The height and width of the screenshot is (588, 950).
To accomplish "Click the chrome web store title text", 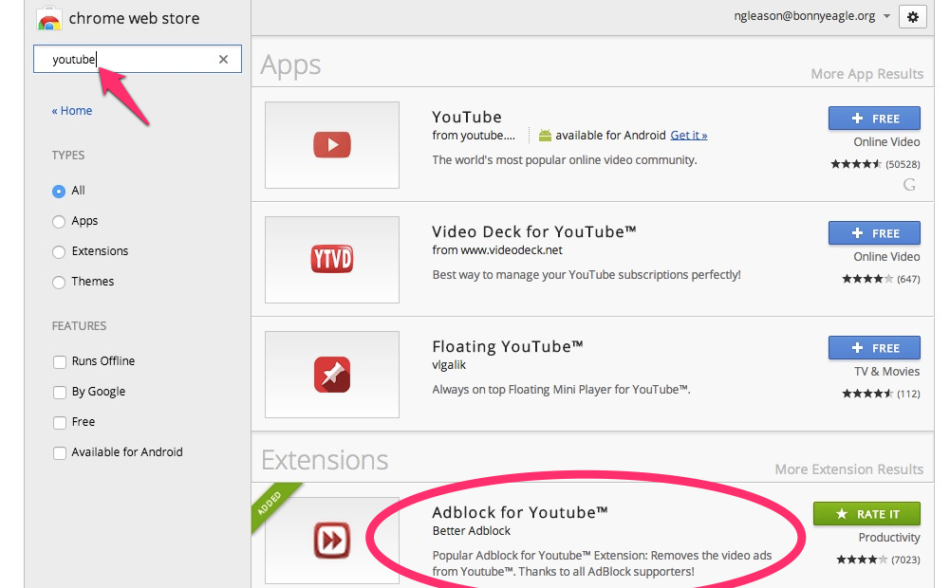I will coord(134,19).
